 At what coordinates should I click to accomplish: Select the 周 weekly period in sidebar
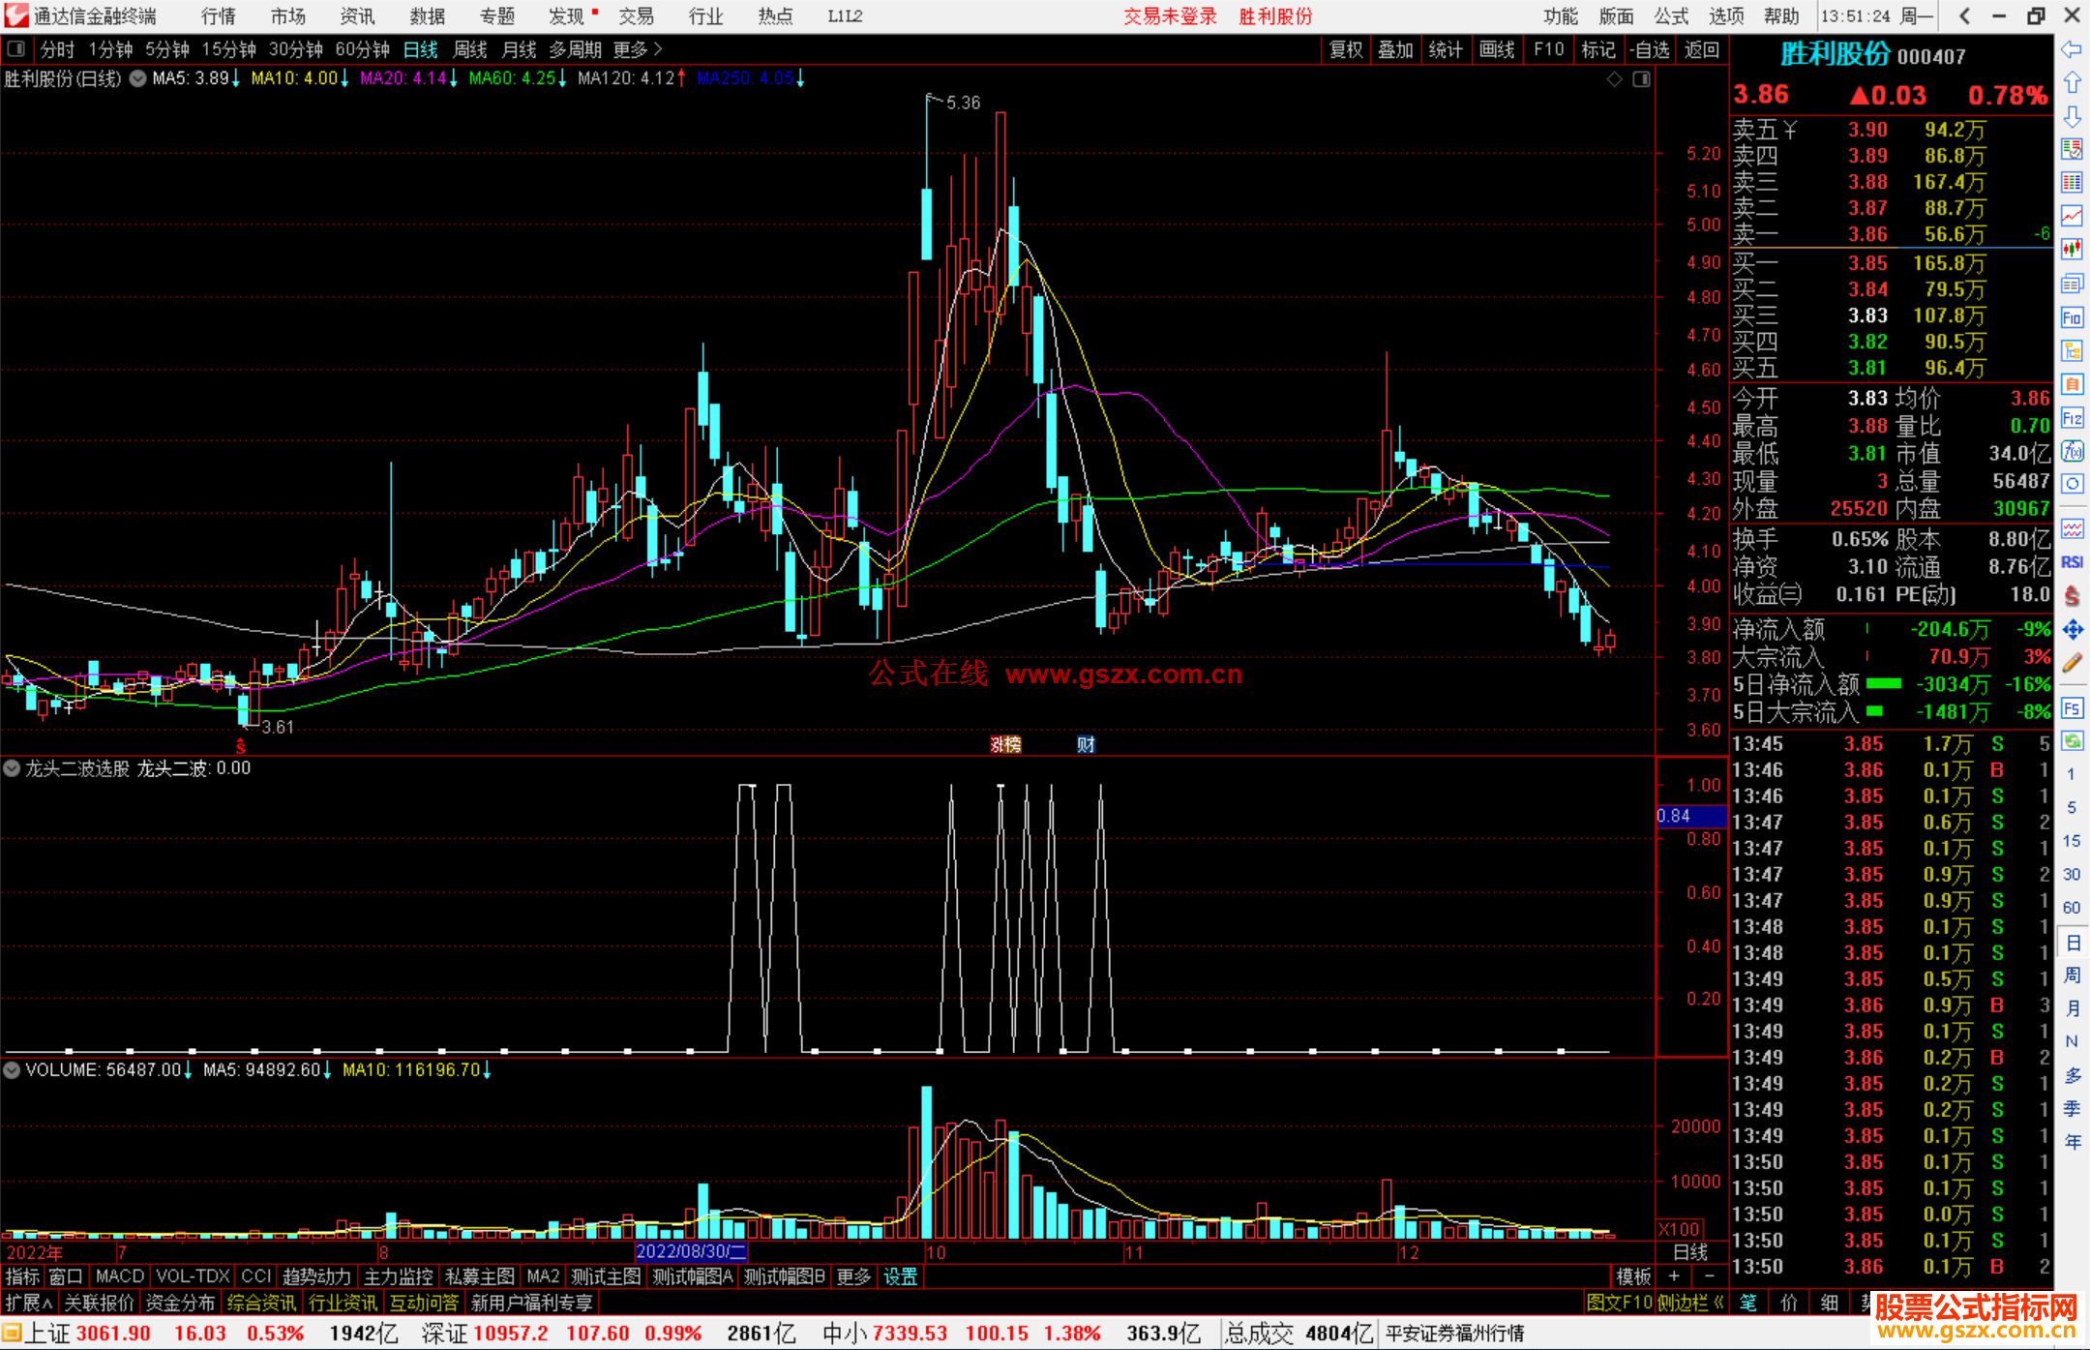(x=2072, y=975)
